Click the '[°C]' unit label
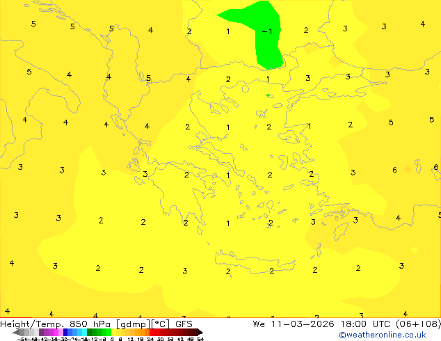The width and height of the screenshot is (441, 341). pyautogui.click(x=161, y=324)
